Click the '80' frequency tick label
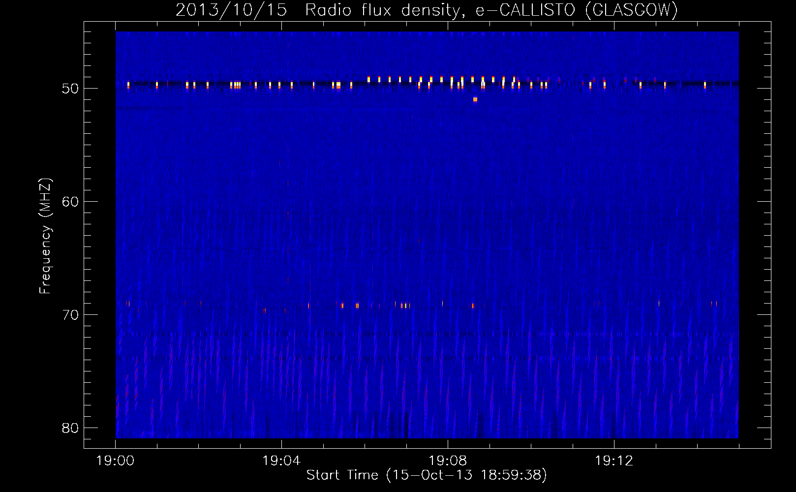This screenshot has height=492, width=796. coord(70,428)
